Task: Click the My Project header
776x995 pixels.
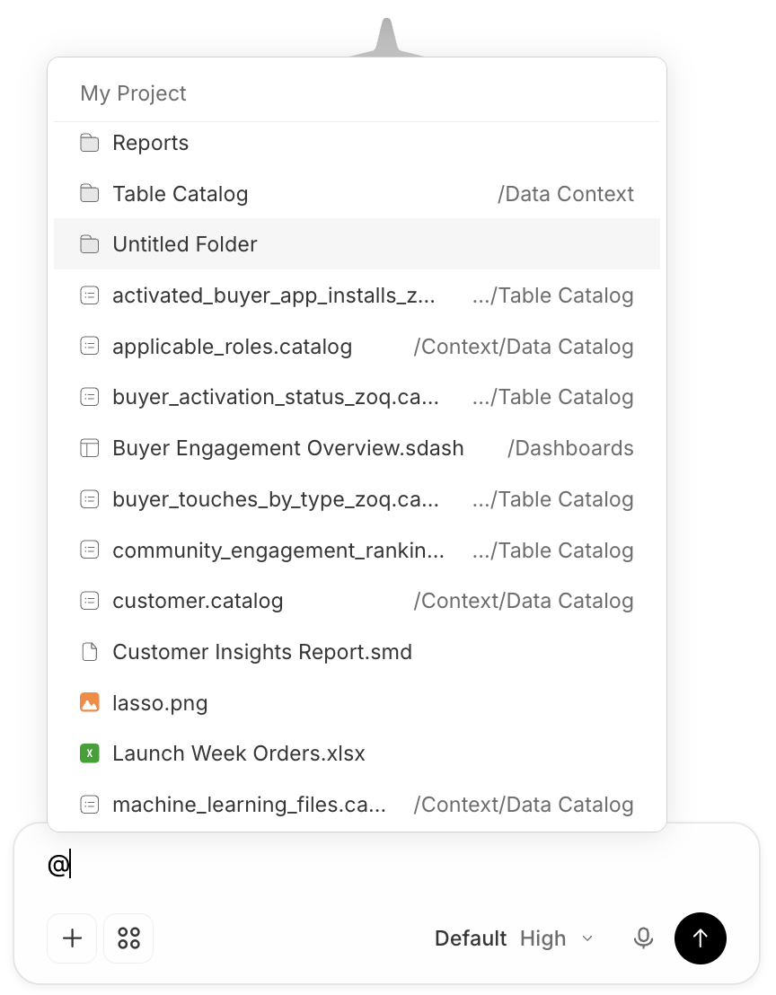Action: (x=133, y=93)
